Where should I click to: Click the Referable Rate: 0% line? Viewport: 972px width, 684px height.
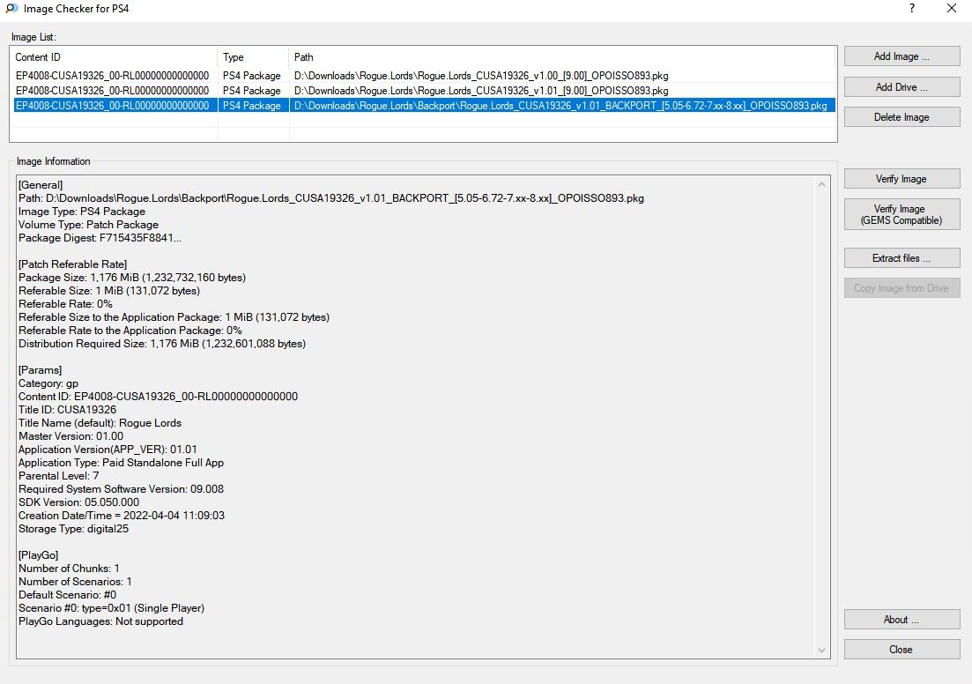tap(66, 304)
